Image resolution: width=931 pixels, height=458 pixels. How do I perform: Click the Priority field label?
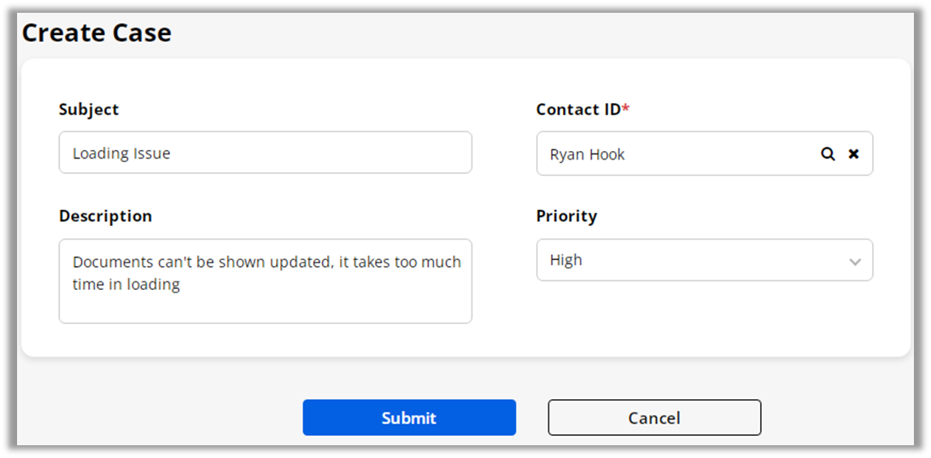(566, 216)
